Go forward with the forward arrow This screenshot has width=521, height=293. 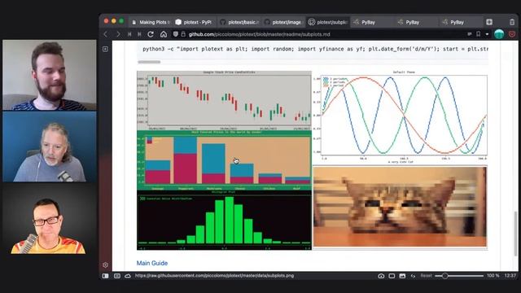118,34
